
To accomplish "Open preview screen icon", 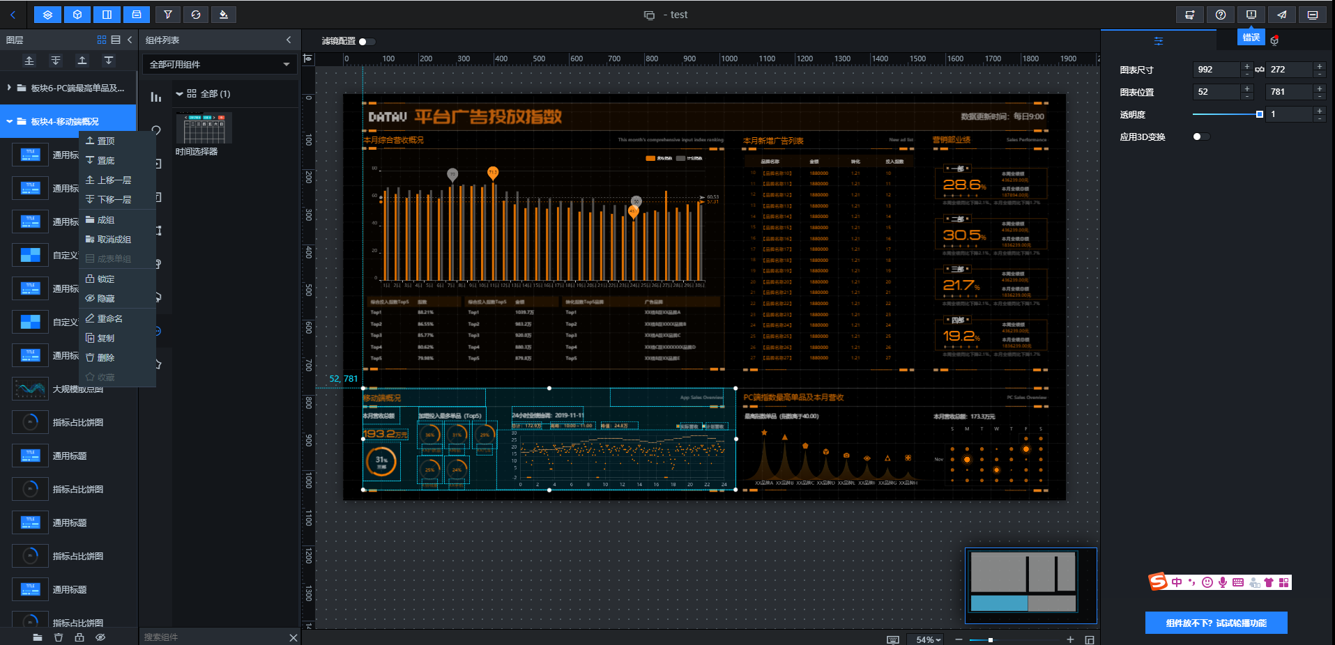I will [x=1313, y=15].
